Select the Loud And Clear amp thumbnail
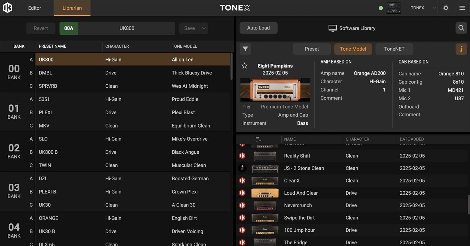 [x=265, y=193]
